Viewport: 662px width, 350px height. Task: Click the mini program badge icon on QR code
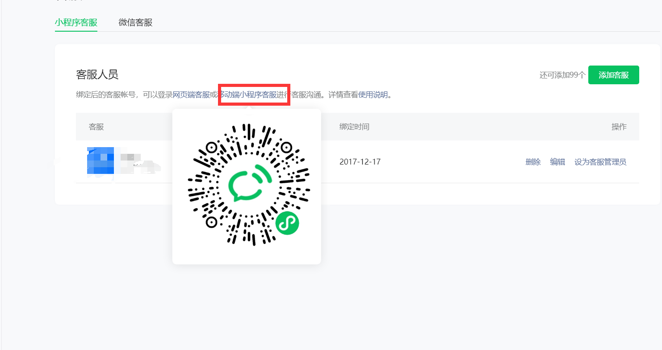[287, 223]
